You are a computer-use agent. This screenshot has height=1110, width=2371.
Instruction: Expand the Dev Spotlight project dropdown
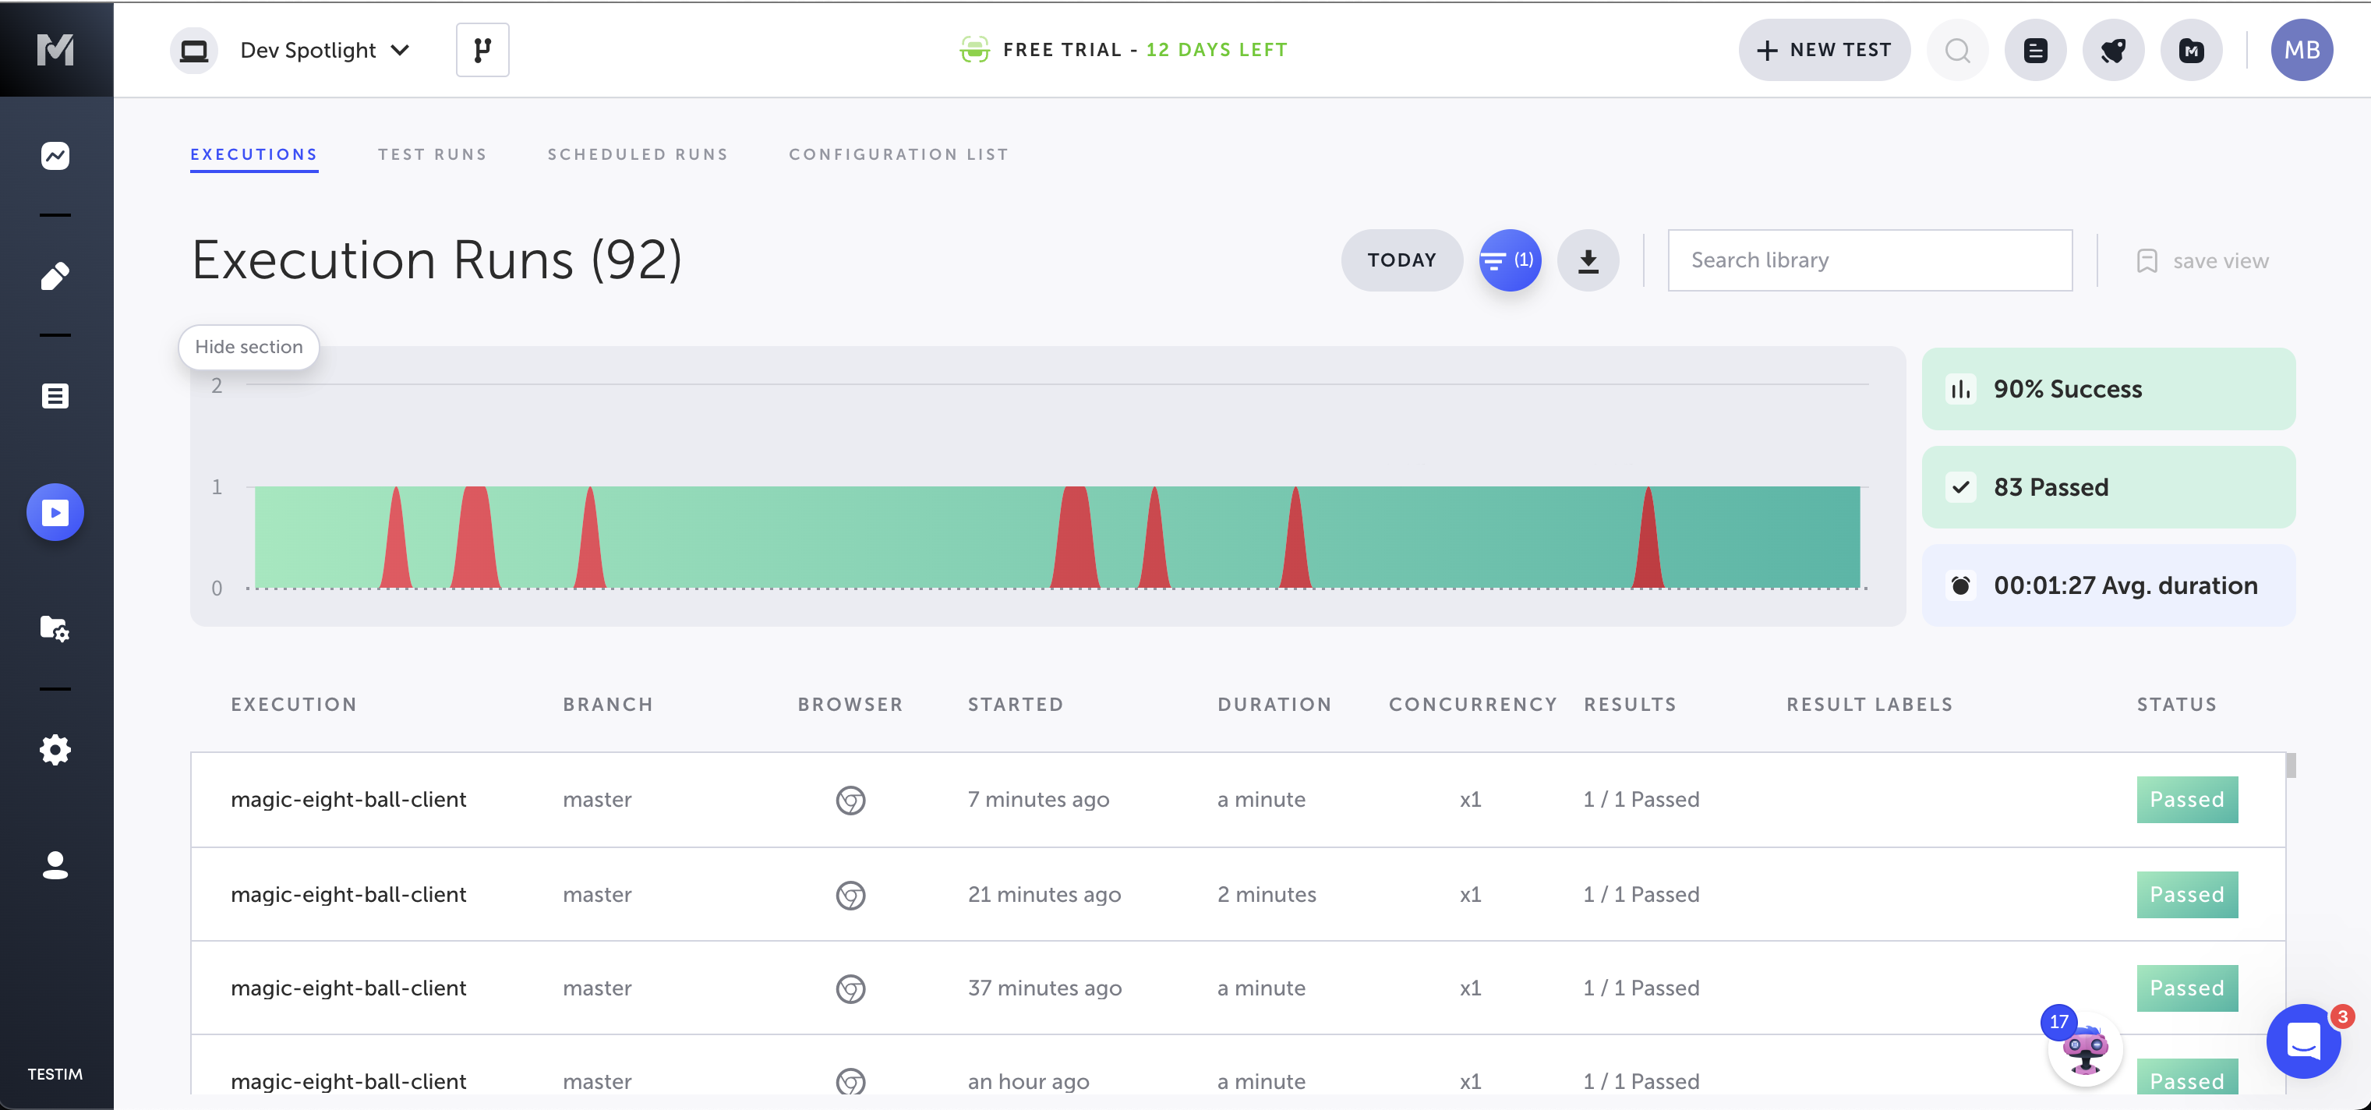tap(324, 50)
